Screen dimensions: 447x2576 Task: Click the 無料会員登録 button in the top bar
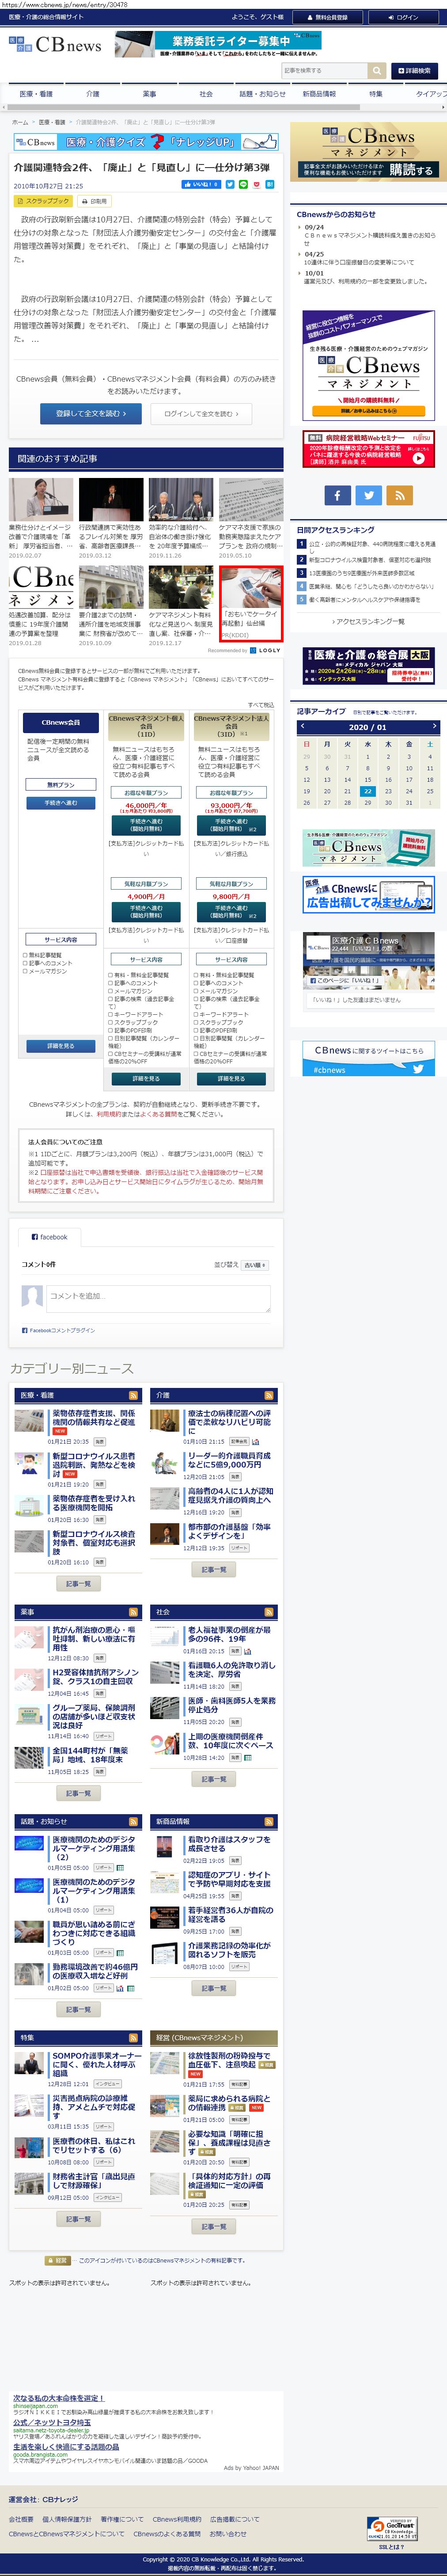[x=329, y=17]
